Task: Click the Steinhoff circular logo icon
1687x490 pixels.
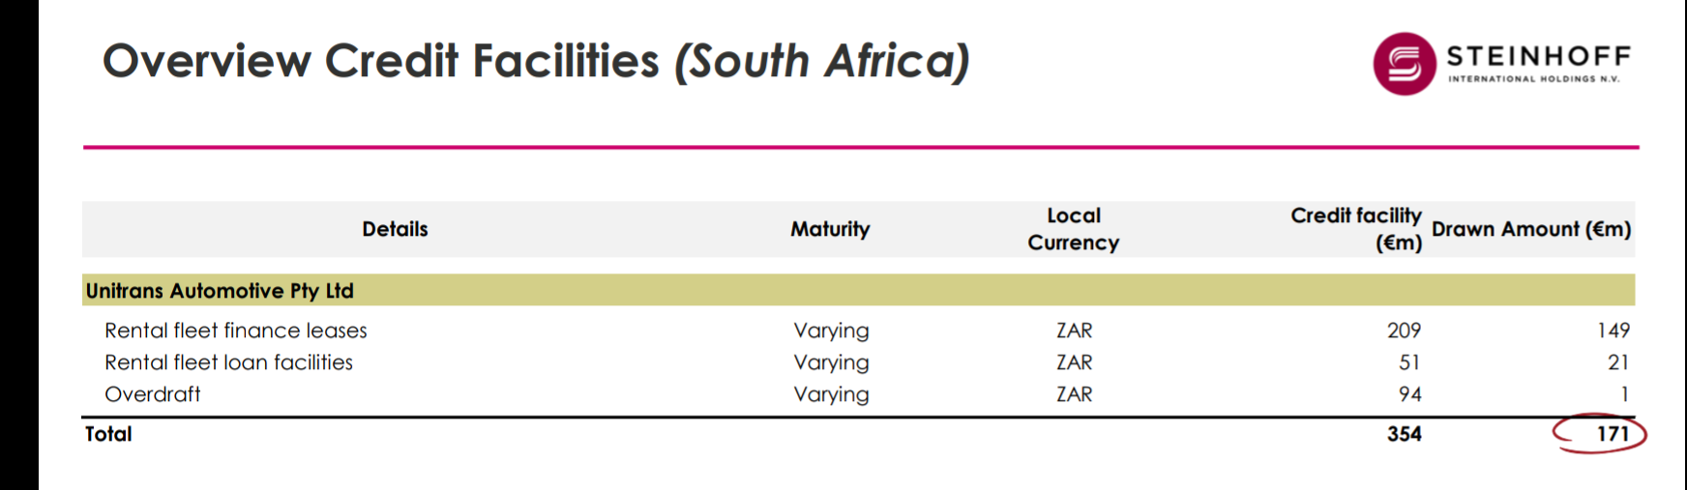Action: (1404, 64)
